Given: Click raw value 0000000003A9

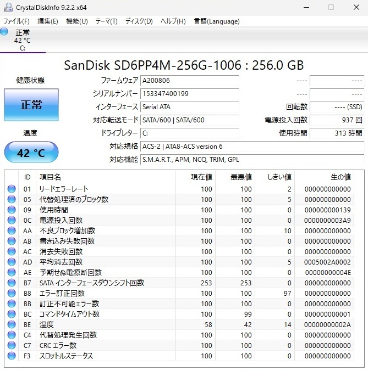Looking at the screenshot, I should click(327, 220).
